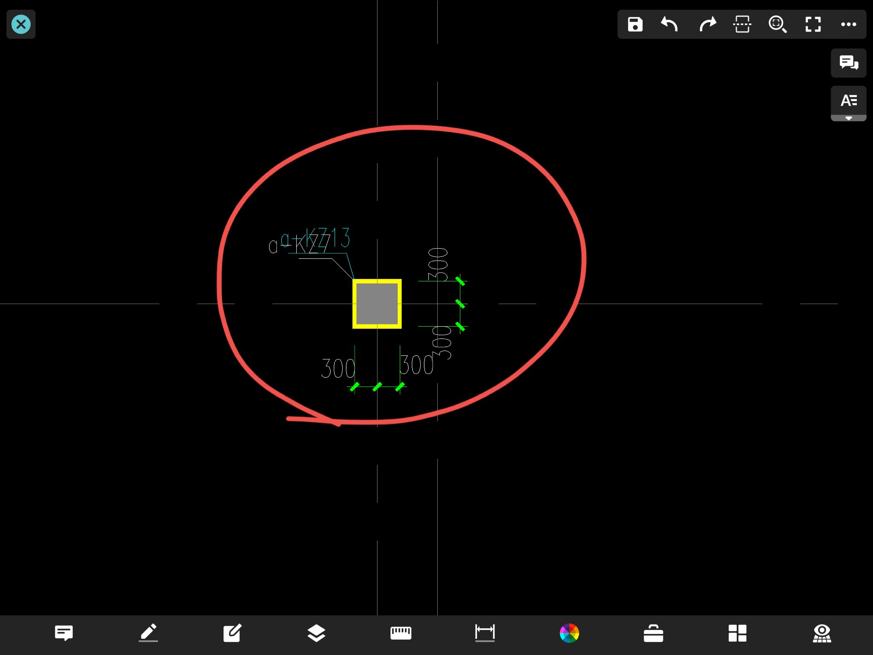The height and width of the screenshot is (655, 873).
Task: Select the pencil sketch tool
Action: pyautogui.click(x=148, y=633)
